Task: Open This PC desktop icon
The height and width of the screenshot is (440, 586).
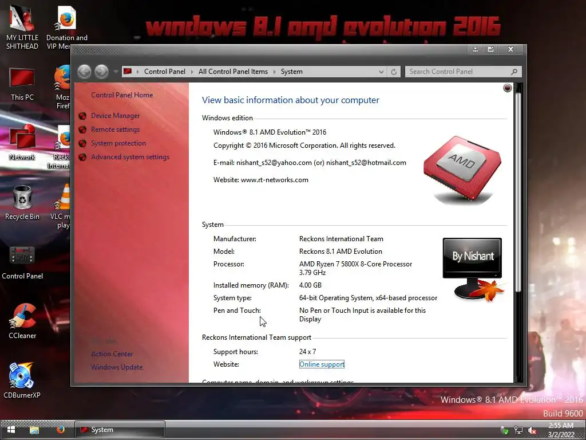Action: (22, 84)
